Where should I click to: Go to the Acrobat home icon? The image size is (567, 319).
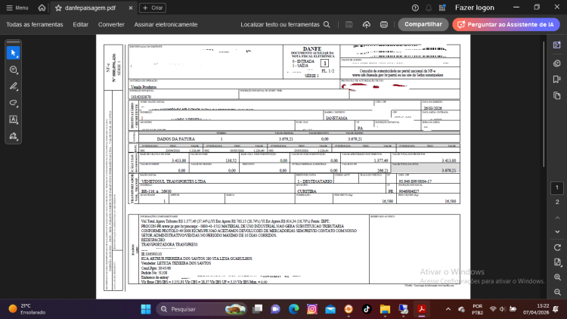pos(42,8)
